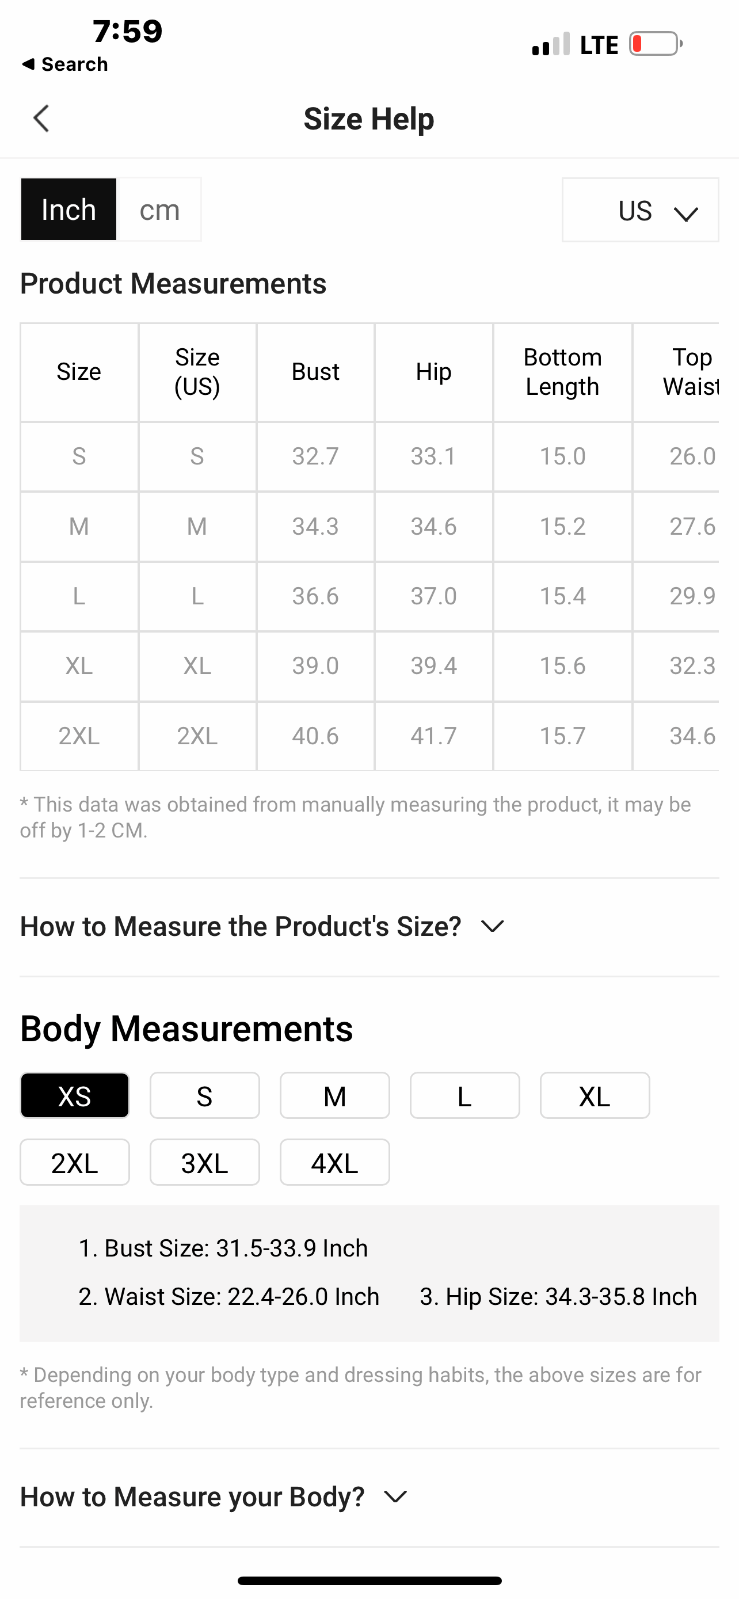Tap the back arrow in Size Help header
The image size is (739, 1599).
click(41, 119)
